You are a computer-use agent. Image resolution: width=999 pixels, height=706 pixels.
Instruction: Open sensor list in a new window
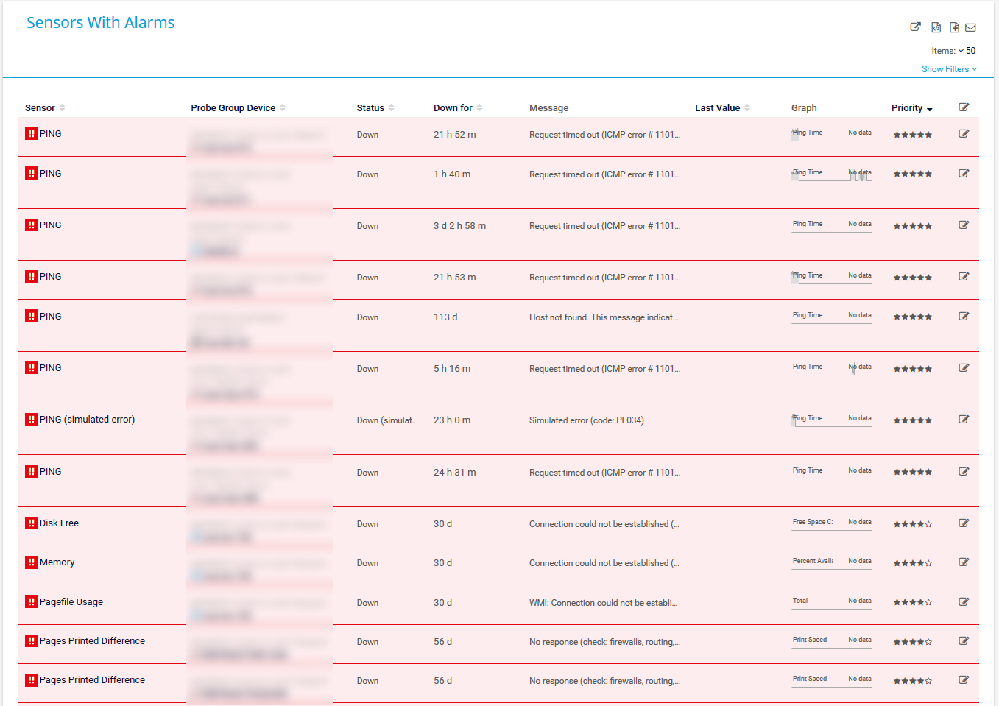[x=915, y=27]
